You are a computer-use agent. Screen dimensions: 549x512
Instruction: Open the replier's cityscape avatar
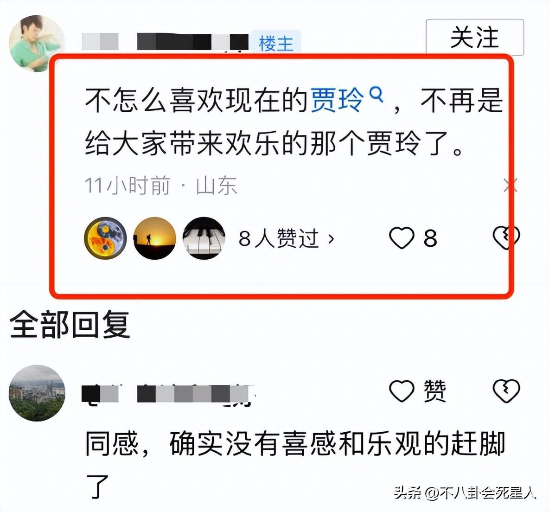click(37, 393)
